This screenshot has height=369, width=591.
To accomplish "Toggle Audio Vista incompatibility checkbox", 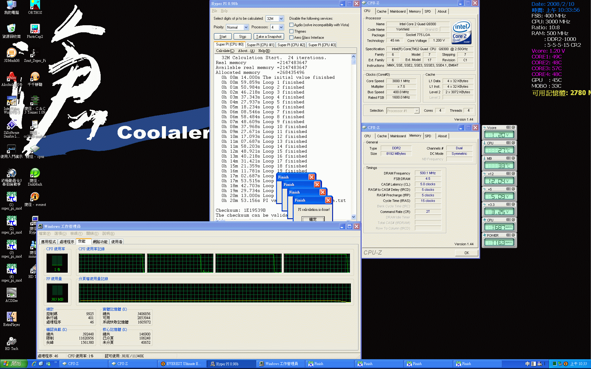I will pos(291,25).
